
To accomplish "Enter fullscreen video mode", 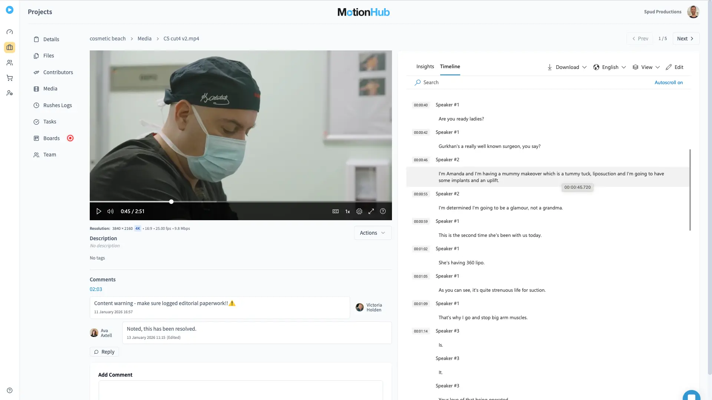I will [x=371, y=211].
